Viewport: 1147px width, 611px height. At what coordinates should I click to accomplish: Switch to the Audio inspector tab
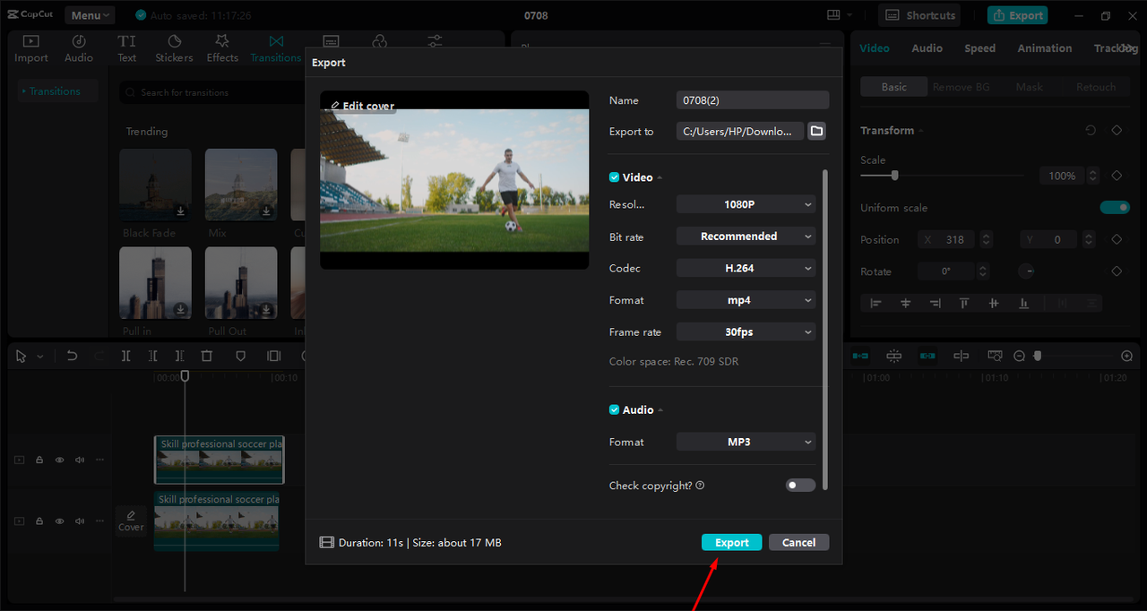(927, 48)
